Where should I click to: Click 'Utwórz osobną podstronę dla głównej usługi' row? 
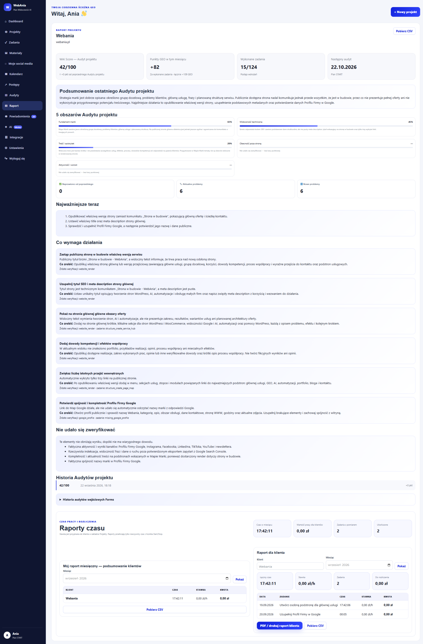point(333,605)
